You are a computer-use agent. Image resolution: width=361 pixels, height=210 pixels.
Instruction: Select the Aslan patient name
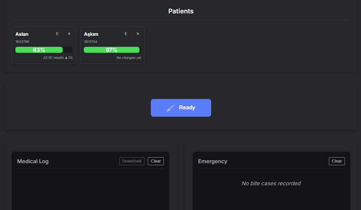coord(22,34)
